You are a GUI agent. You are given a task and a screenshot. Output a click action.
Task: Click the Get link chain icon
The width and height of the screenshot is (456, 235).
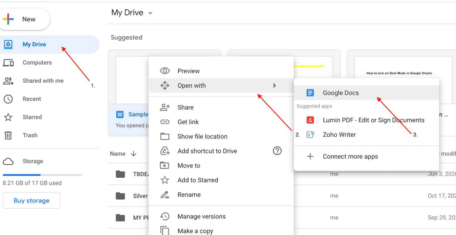click(165, 122)
